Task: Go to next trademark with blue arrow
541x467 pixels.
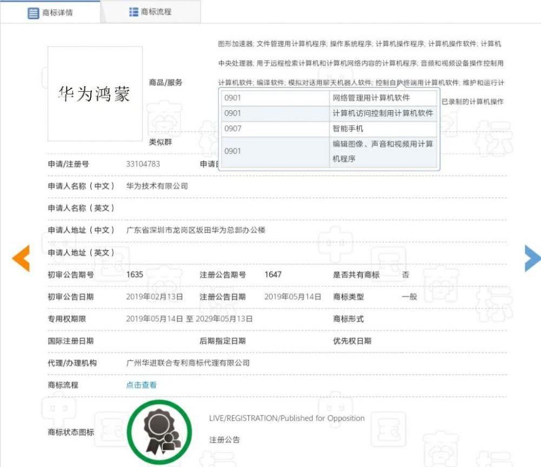Action: 532,258
